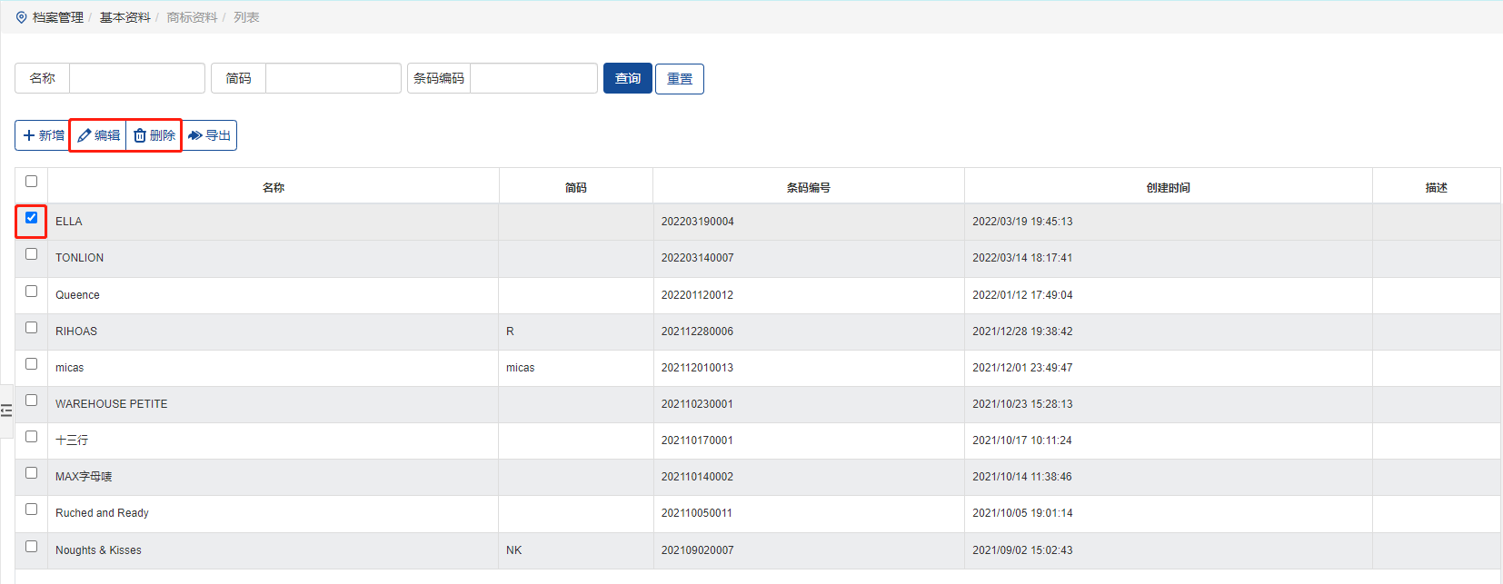1503x584 pixels.
Task: Click the 删除 trash icon button
Action: [x=154, y=135]
